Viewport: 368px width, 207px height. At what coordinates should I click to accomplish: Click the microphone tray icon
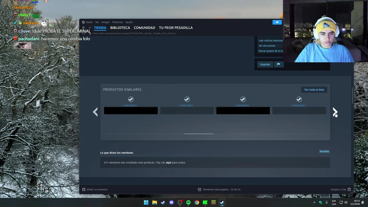point(326,202)
